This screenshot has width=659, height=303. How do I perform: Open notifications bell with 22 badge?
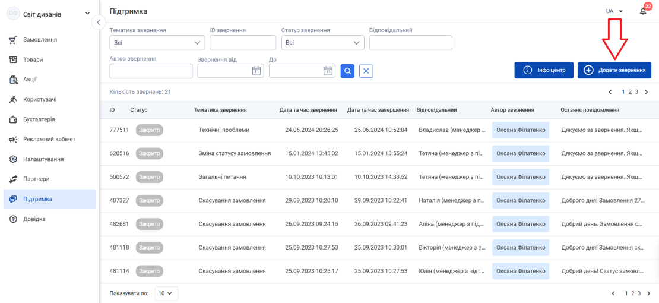(x=643, y=11)
